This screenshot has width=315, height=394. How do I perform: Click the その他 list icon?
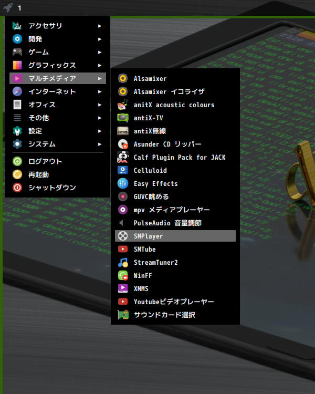[17, 118]
